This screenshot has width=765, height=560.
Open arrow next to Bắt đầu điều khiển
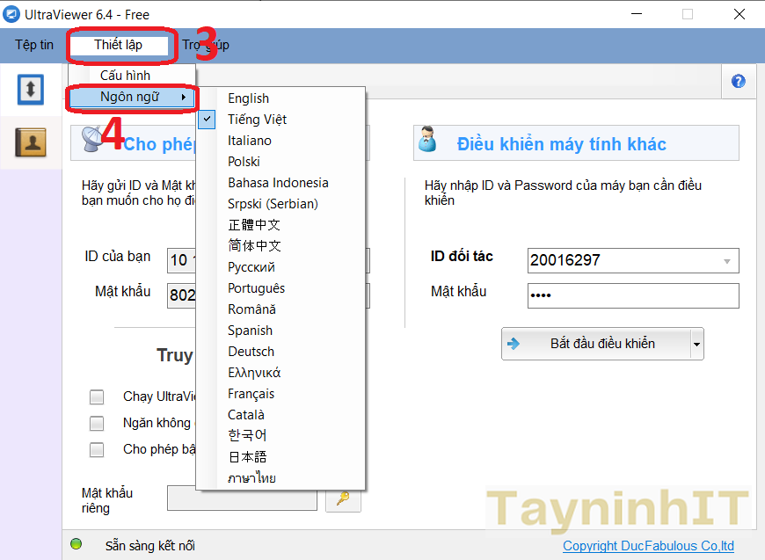(696, 345)
